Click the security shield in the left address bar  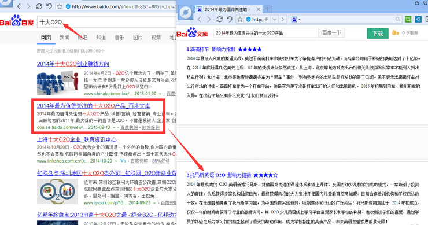tap(68, 6)
